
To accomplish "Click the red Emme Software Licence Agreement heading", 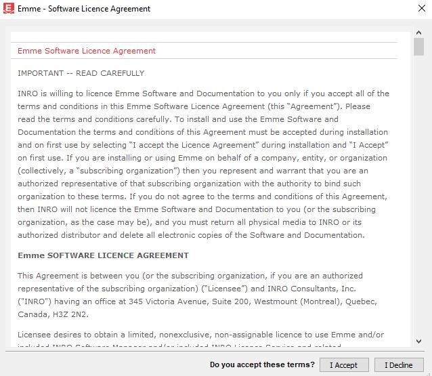I will point(87,51).
